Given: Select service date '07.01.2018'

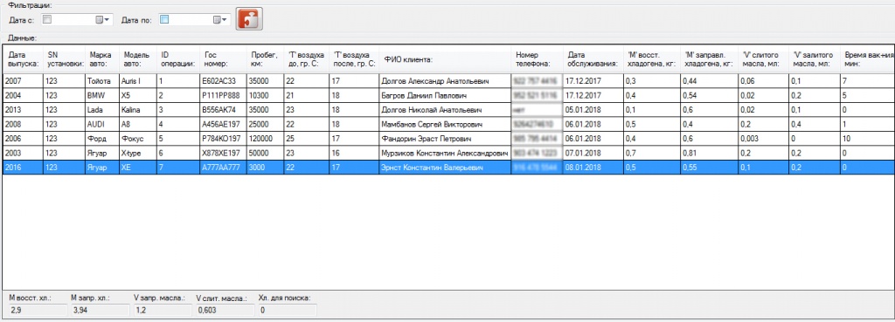Looking at the screenshot, I should point(593,153).
